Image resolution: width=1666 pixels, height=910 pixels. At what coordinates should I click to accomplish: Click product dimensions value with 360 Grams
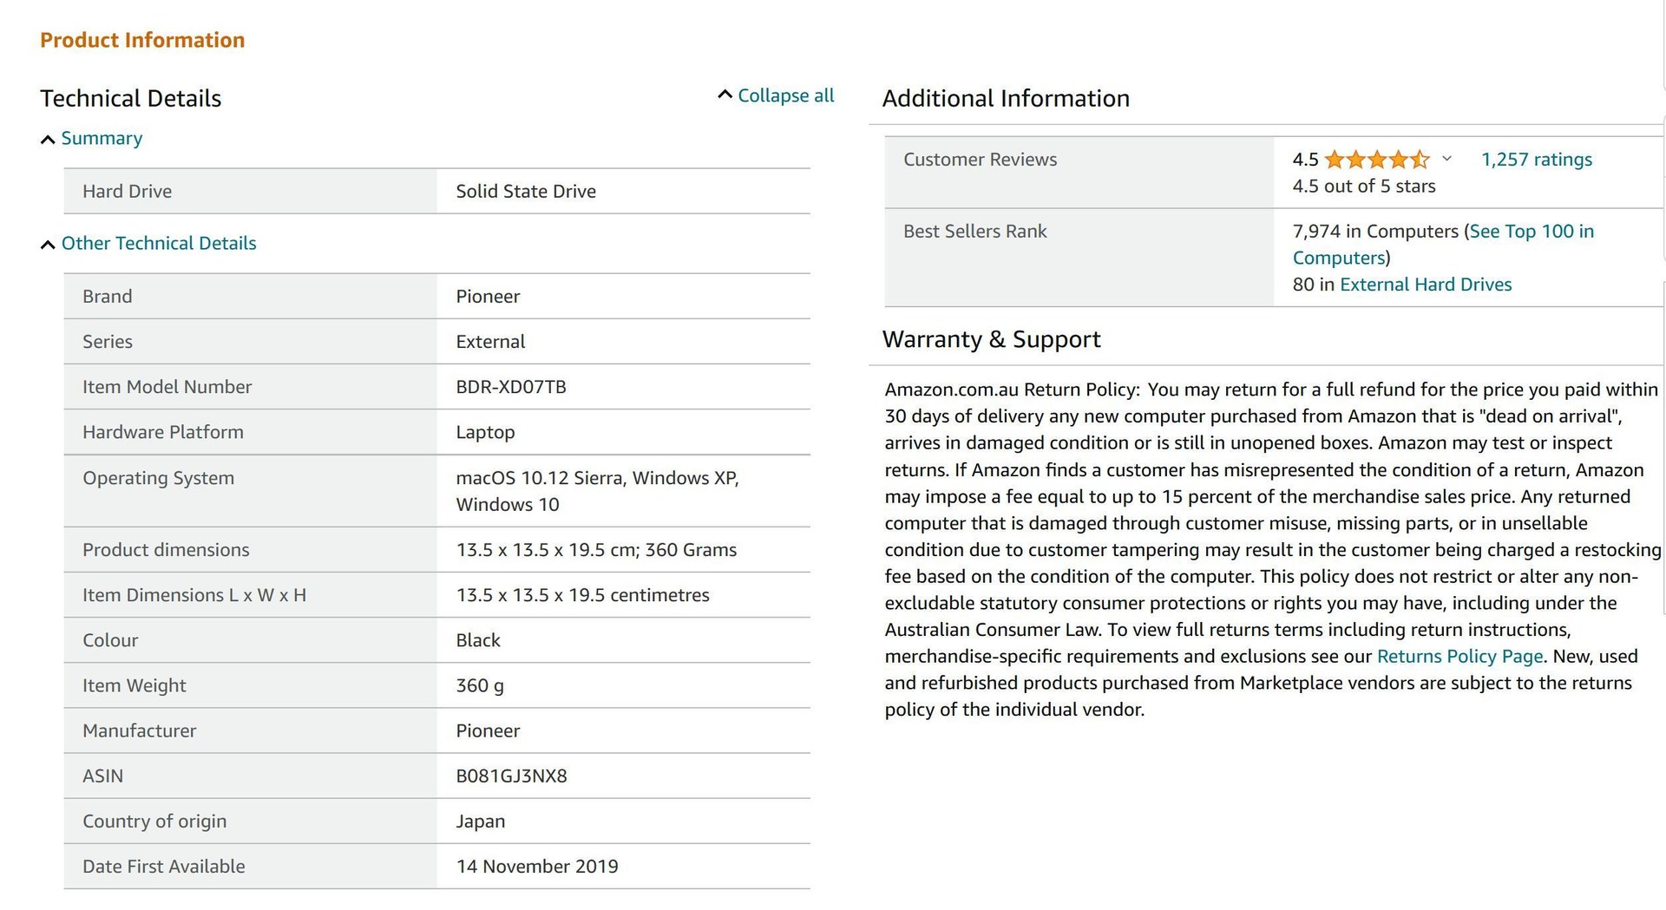tap(596, 550)
